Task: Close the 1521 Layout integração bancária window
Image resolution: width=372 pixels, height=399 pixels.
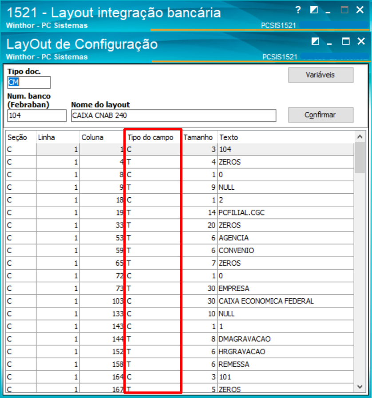Action: point(360,10)
